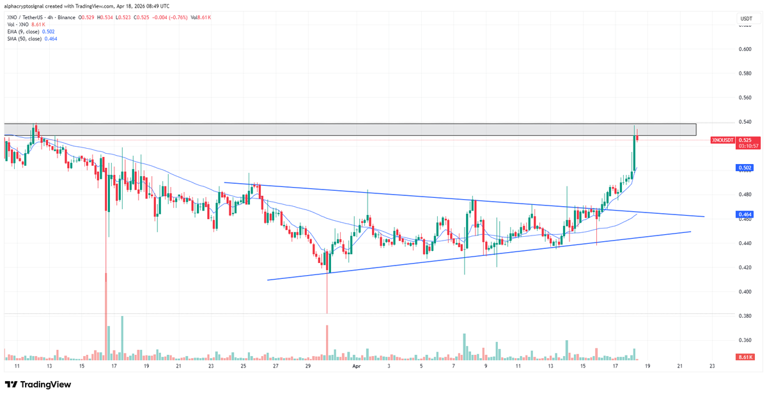This screenshot has width=767, height=397.
Task: Click the XNOUSDT symbol price tag
Action: tap(722, 140)
